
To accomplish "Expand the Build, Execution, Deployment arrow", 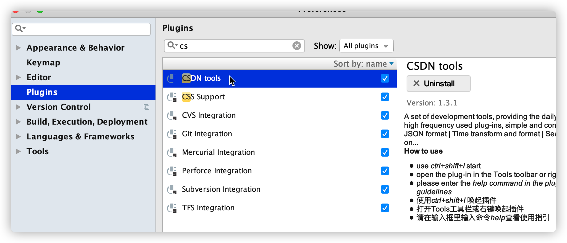I will [x=19, y=122].
